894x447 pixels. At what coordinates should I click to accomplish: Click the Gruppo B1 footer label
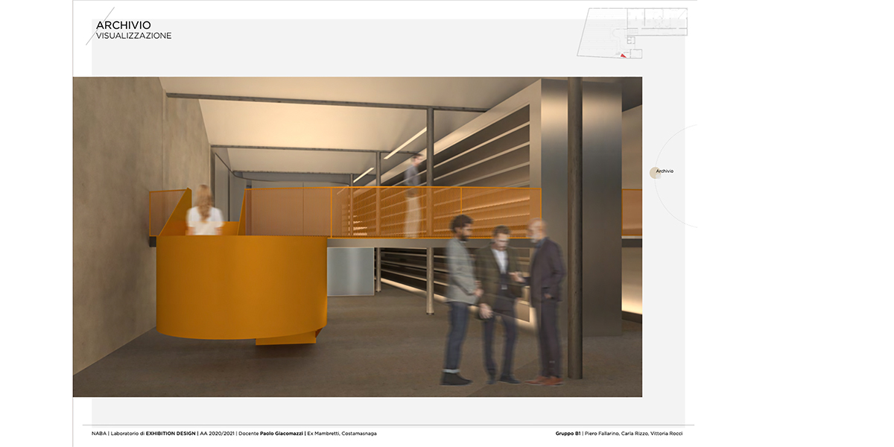(x=568, y=434)
